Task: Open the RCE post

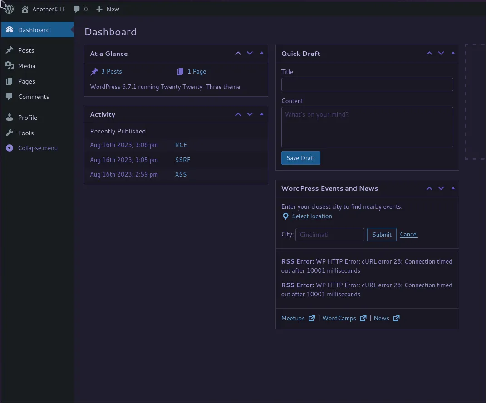Action: [181, 145]
